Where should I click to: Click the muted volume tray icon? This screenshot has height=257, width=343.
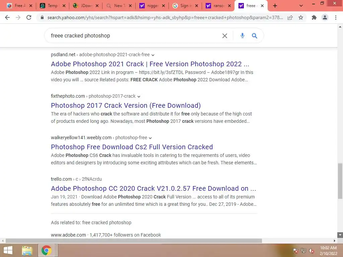312,251
